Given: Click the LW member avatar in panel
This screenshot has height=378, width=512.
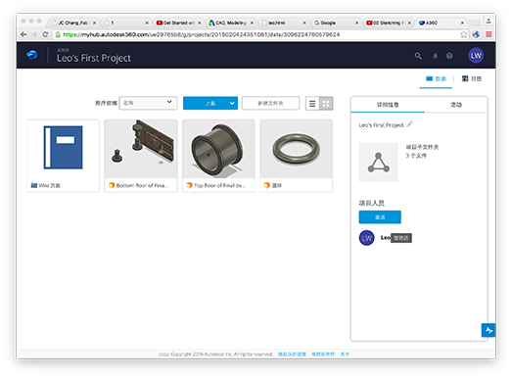Looking at the screenshot, I should tap(367, 238).
